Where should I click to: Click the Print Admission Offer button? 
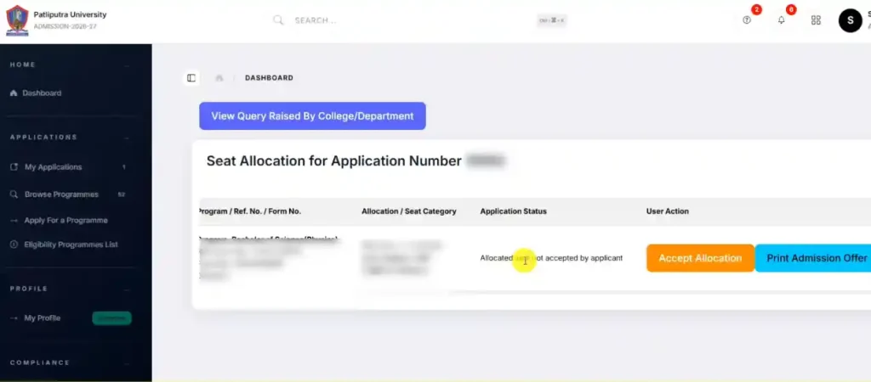(814, 258)
